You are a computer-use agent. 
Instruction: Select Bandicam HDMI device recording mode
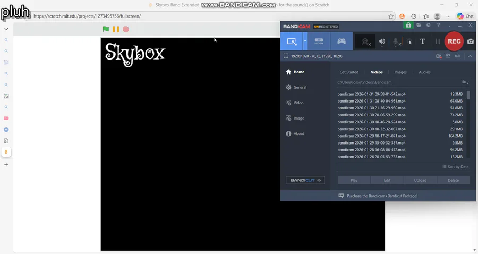click(319, 41)
